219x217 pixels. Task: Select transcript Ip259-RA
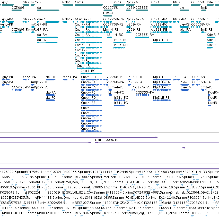pos(133,24)
